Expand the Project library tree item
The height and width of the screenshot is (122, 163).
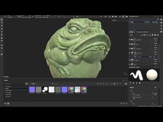click(x=4, y=88)
